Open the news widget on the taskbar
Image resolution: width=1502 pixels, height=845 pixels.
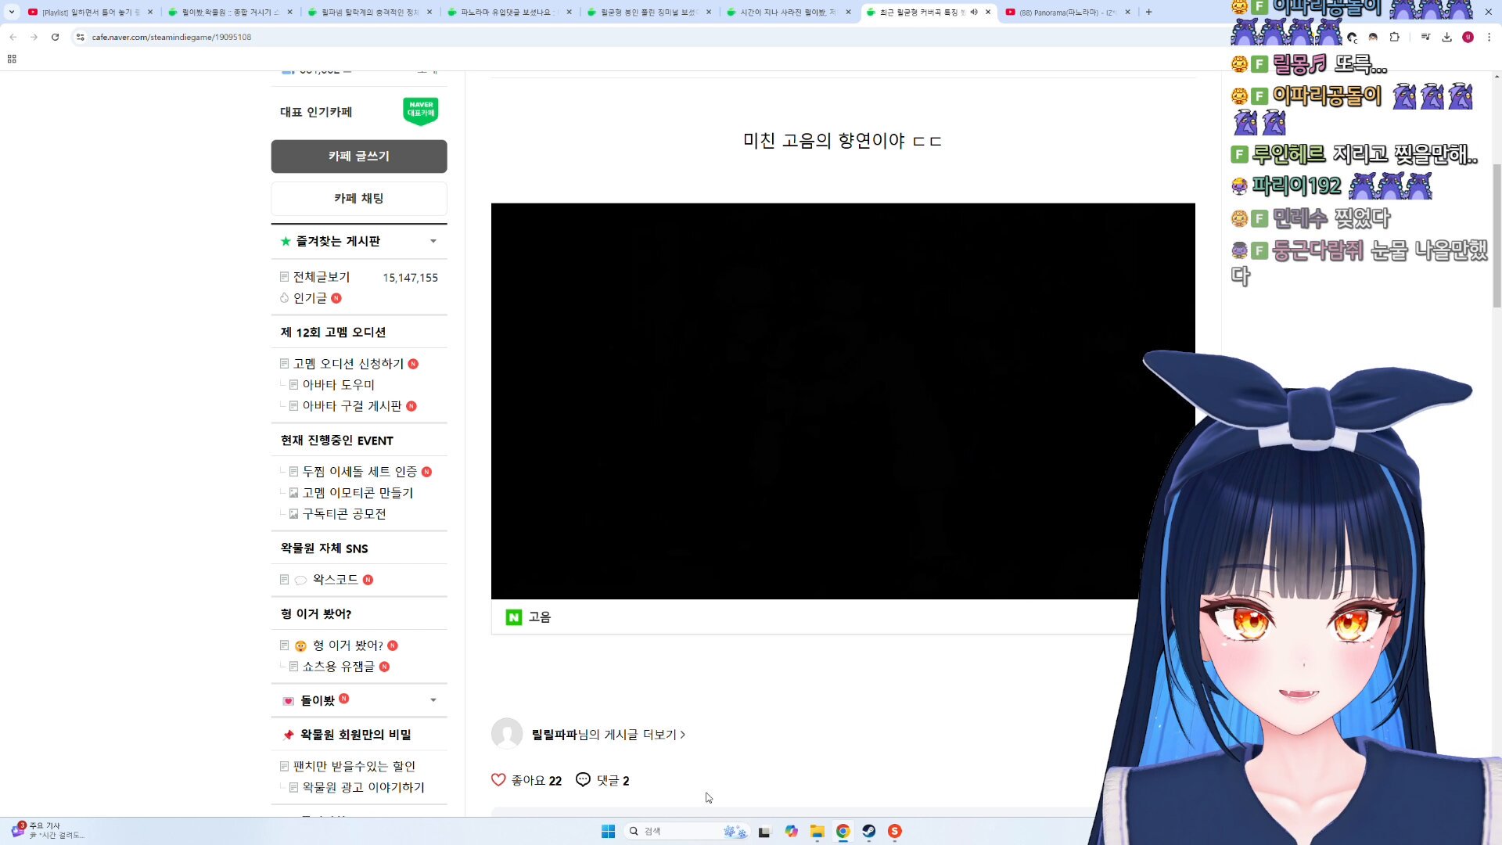point(47,831)
